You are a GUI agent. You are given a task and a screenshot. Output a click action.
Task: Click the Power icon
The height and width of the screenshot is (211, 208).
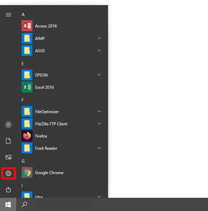click(8, 190)
